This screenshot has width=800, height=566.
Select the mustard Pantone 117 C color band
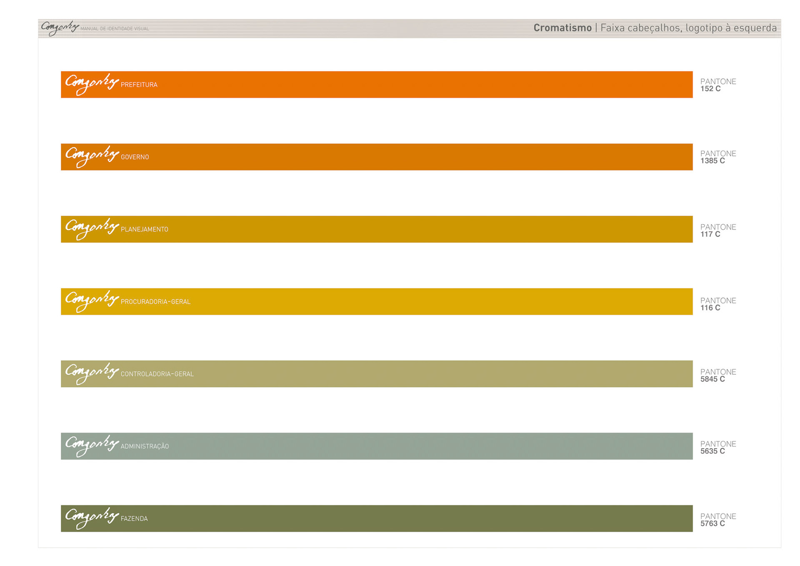click(377, 229)
